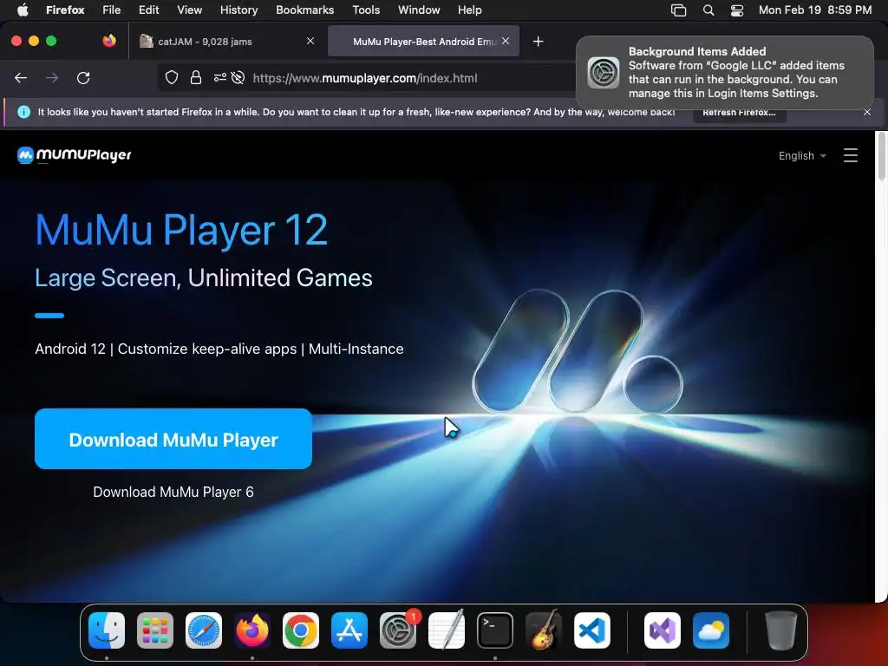
Task: Open Finder from the dock
Action: pos(107,630)
